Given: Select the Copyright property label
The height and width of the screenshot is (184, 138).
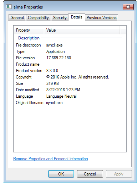Looking at the screenshot, I should point(24,77).
